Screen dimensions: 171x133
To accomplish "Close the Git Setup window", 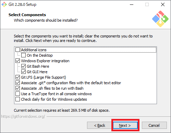I will click(x=163, y=4).
